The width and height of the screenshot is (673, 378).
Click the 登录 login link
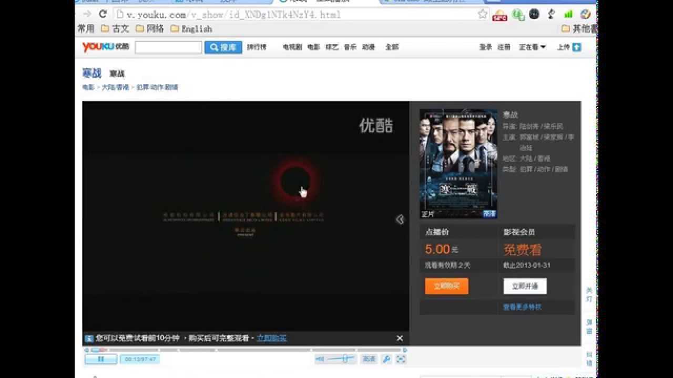pos(486,47)
